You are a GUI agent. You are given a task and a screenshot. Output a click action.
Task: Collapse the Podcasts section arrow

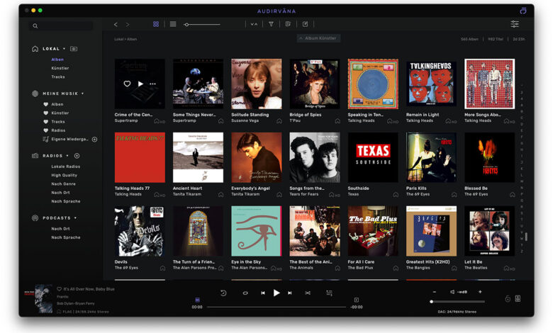coord(75,218)
